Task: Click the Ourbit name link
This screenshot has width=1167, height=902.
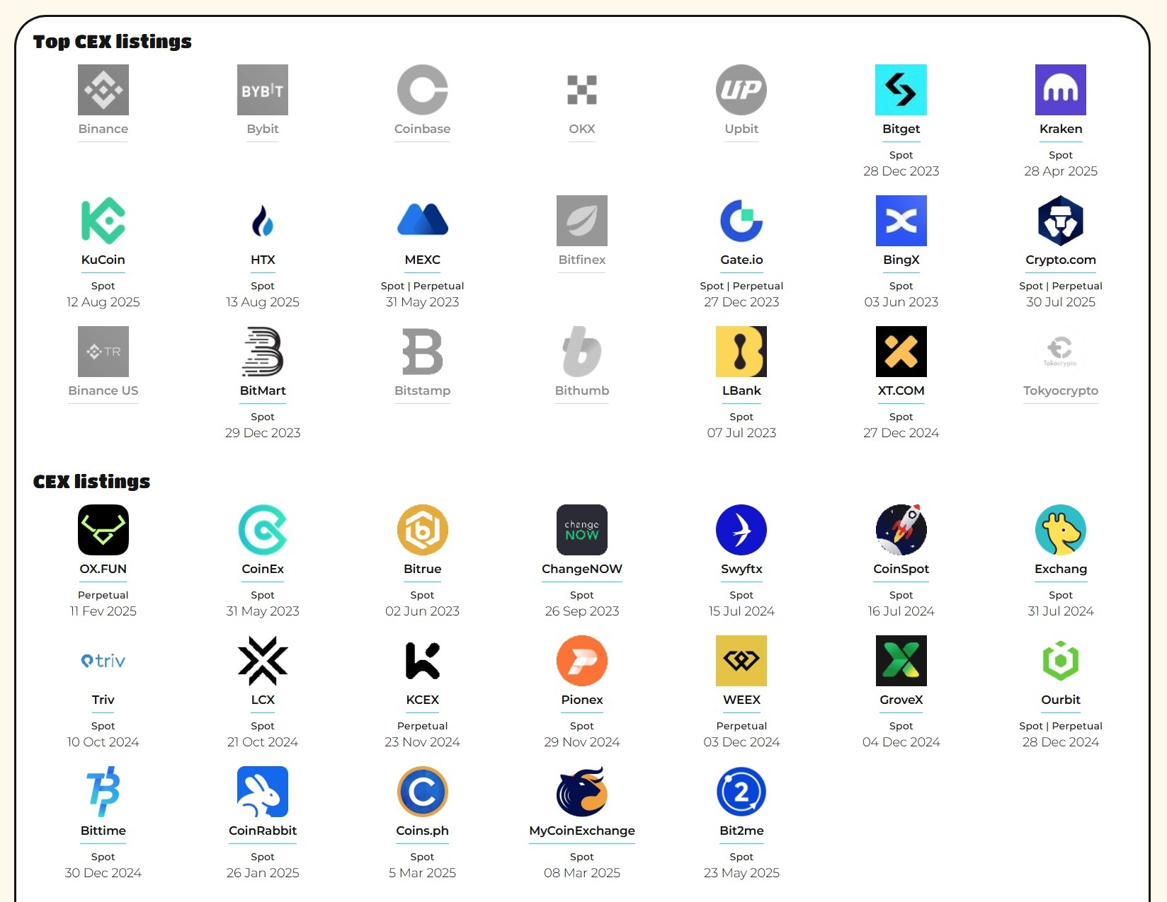Action: click(x=1060, y=700)
